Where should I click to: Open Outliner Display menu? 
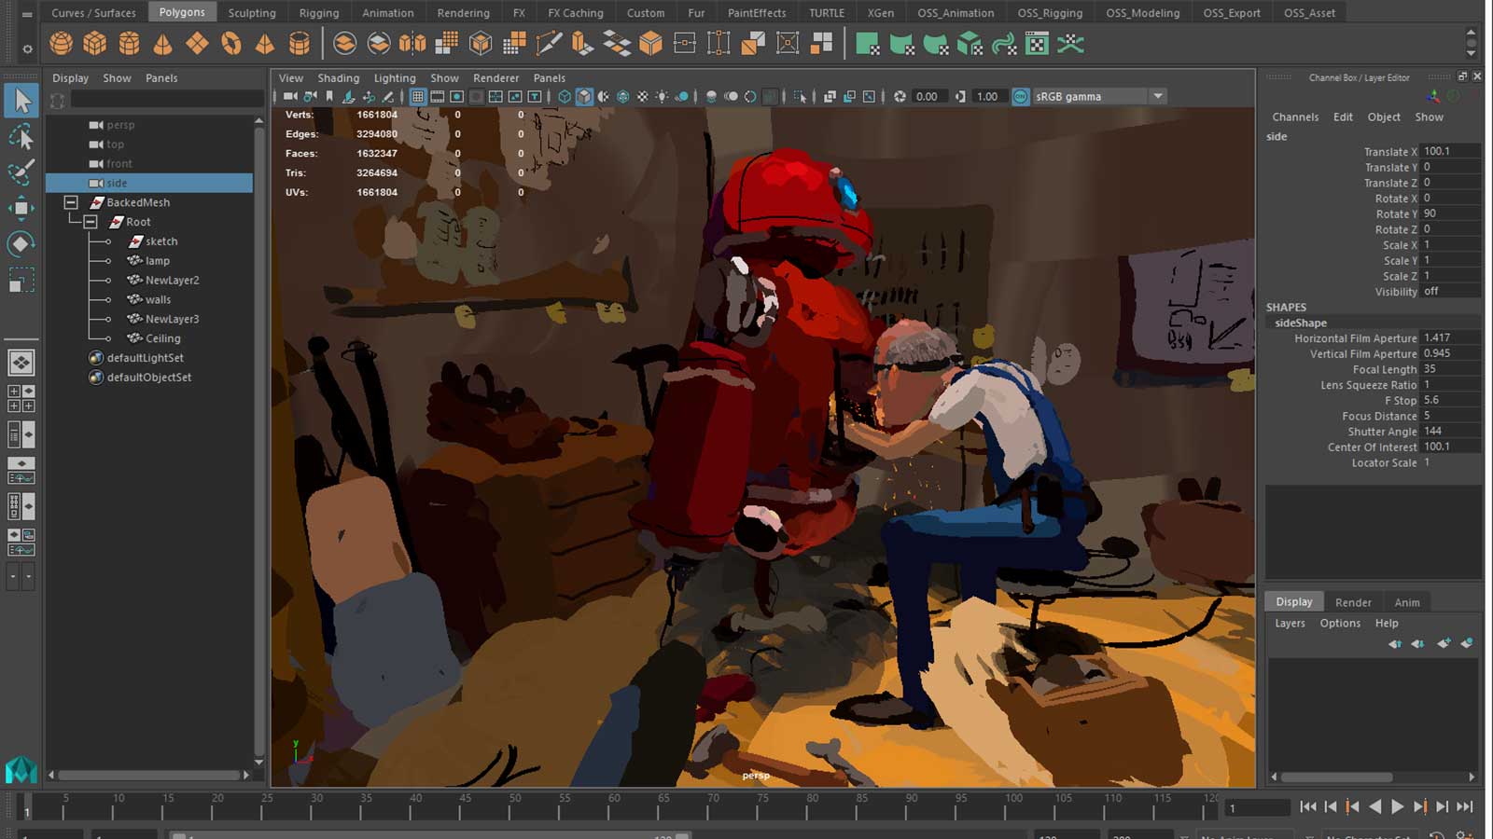[70, 78]
